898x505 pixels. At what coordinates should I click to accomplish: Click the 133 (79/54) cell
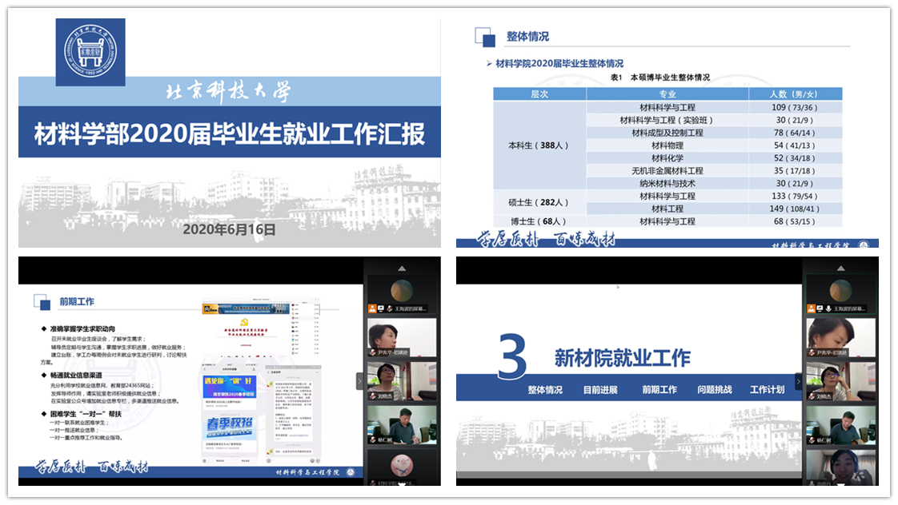[x=796, y=196]
